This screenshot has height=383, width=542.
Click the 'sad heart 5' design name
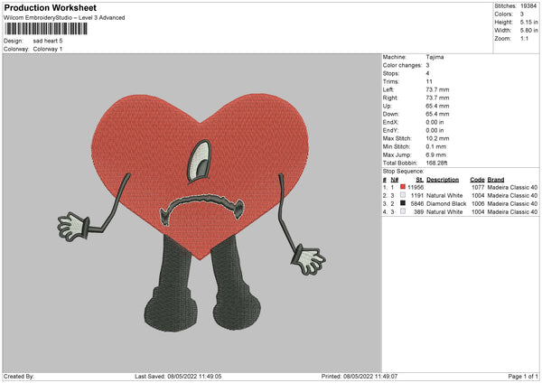point(49,41)
